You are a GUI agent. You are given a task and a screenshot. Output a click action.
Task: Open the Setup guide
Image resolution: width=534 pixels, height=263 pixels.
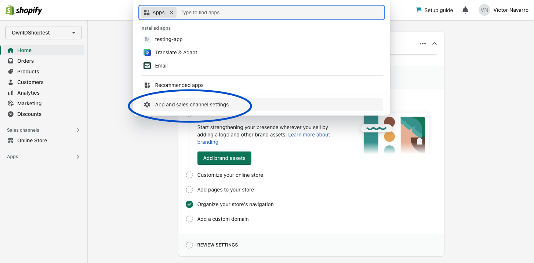click(435, 10)
